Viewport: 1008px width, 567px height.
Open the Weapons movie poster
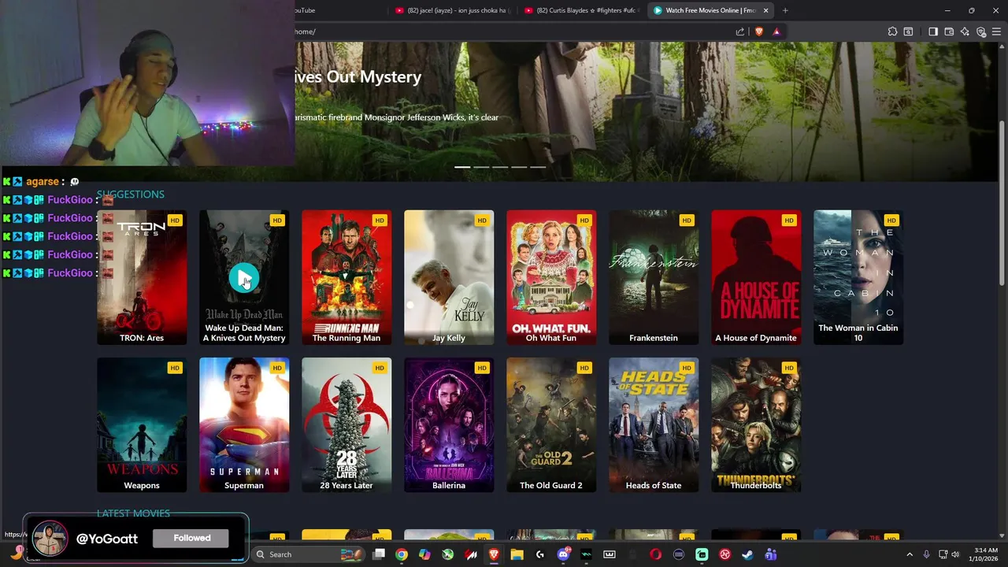tap(142, 425)
